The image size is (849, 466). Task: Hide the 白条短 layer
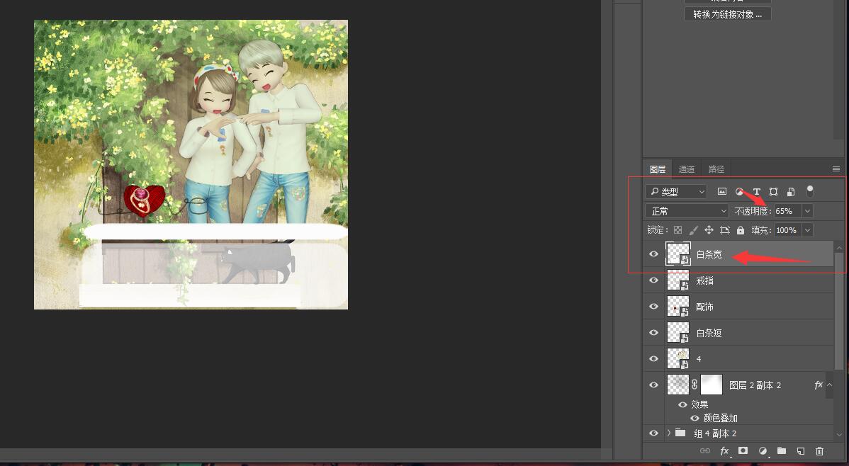point(653,332)
